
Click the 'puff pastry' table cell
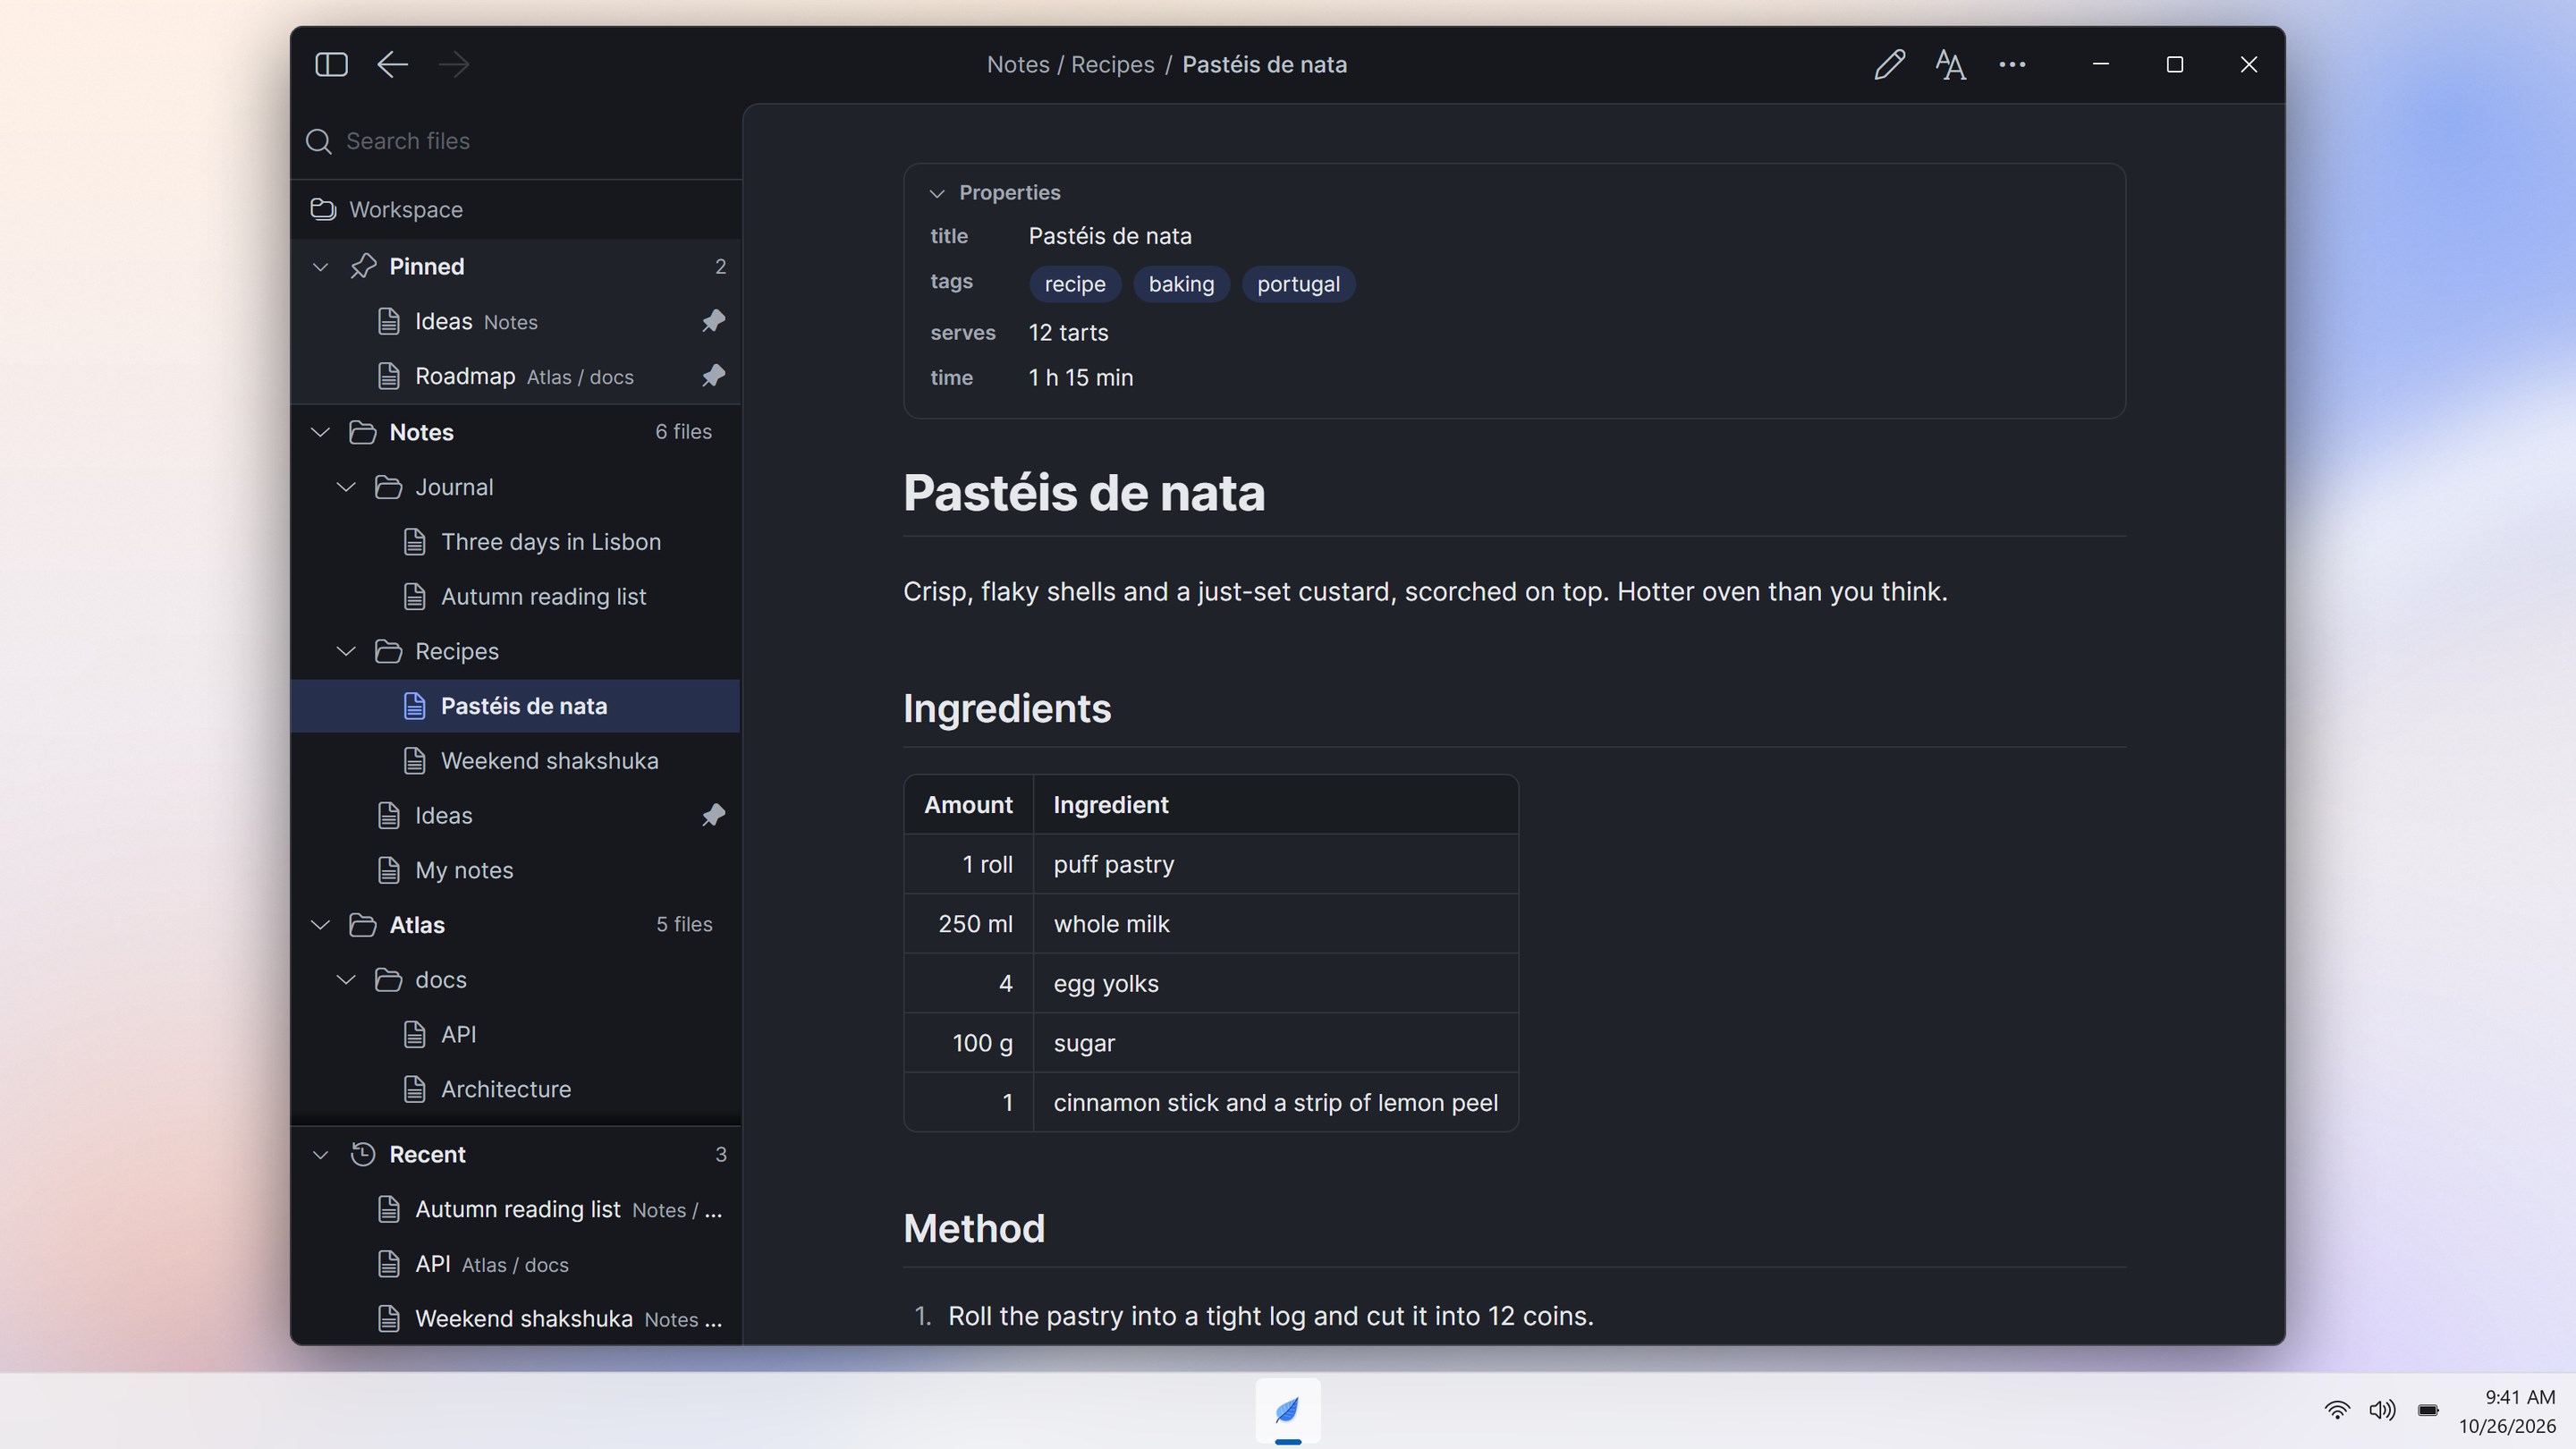[x=1275, y=864]
